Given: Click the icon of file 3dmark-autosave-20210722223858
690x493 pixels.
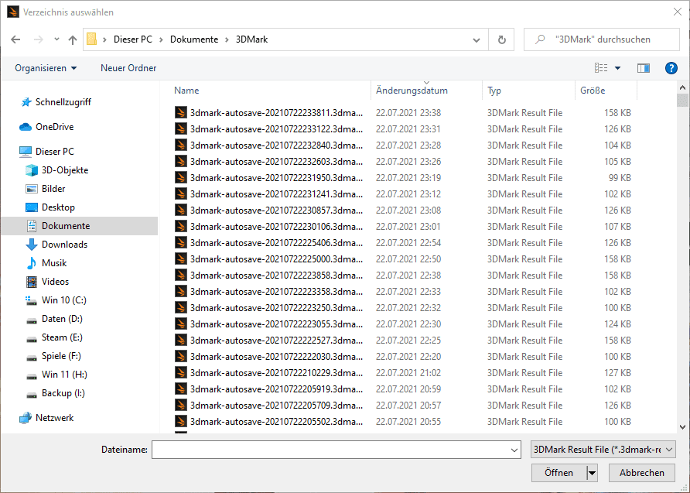Looking at the screenshot, I should [x=181, y=275].
